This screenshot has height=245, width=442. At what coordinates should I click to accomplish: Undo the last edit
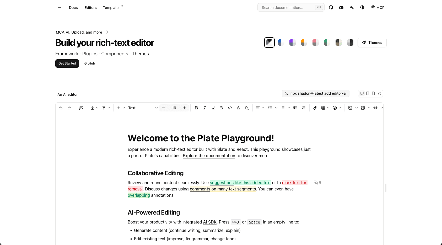(61, 108)
